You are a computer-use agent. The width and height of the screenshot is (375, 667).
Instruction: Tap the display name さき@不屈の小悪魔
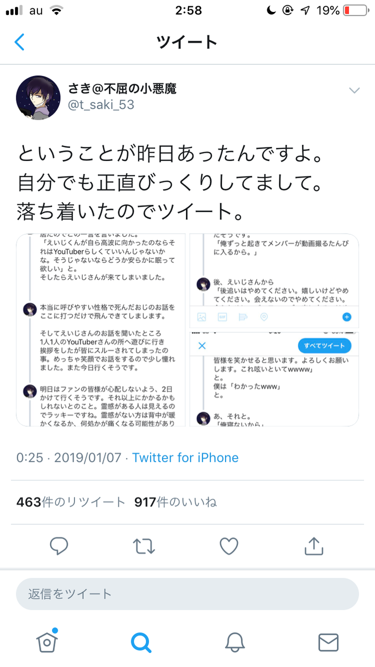pyautogui.click(x=123, y=88)
